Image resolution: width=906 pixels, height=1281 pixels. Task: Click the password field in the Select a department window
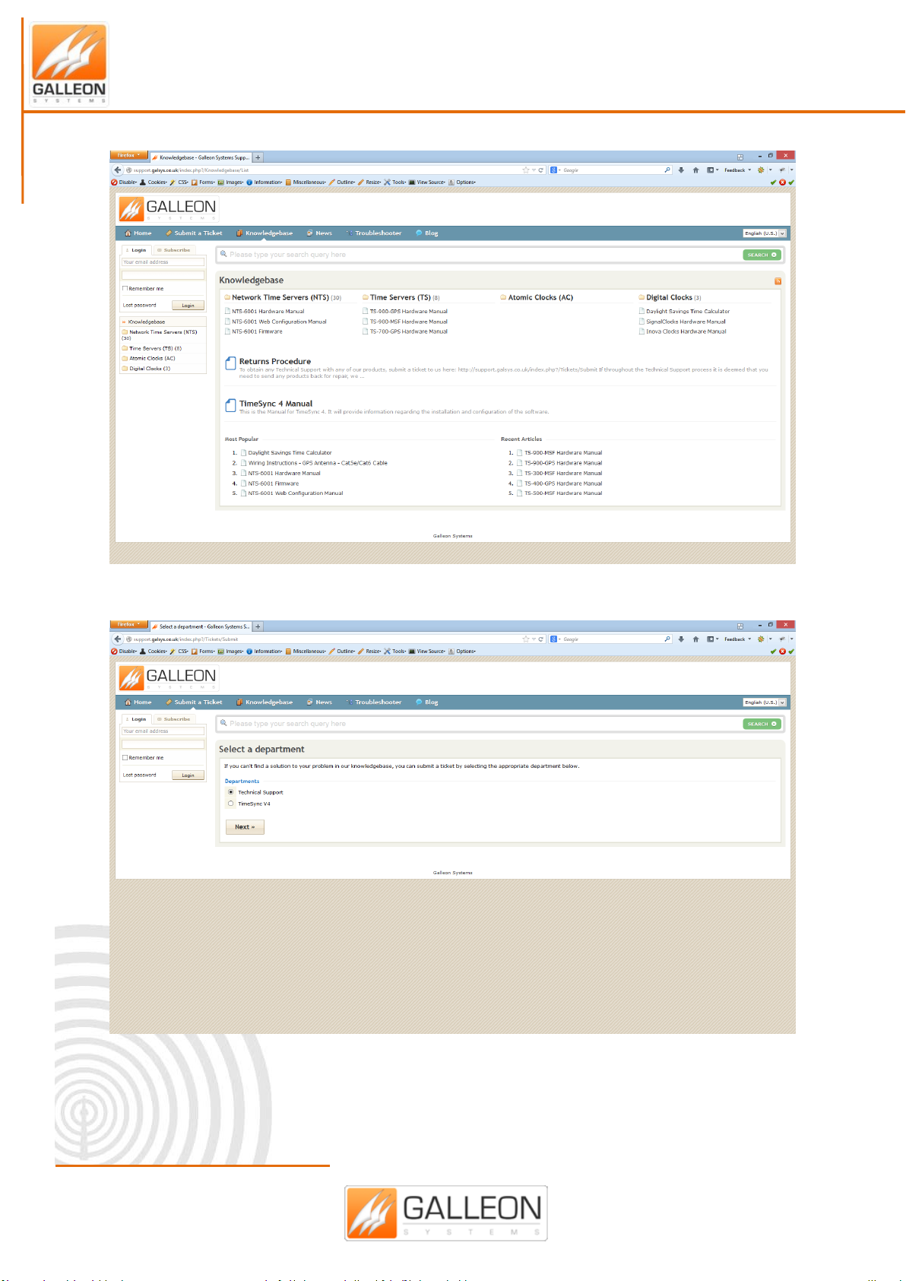pos(163,744)
